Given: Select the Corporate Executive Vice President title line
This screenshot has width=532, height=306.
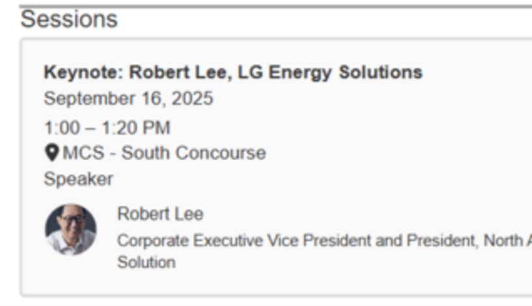Looking at the screenshot, I should tap(324, 240).
